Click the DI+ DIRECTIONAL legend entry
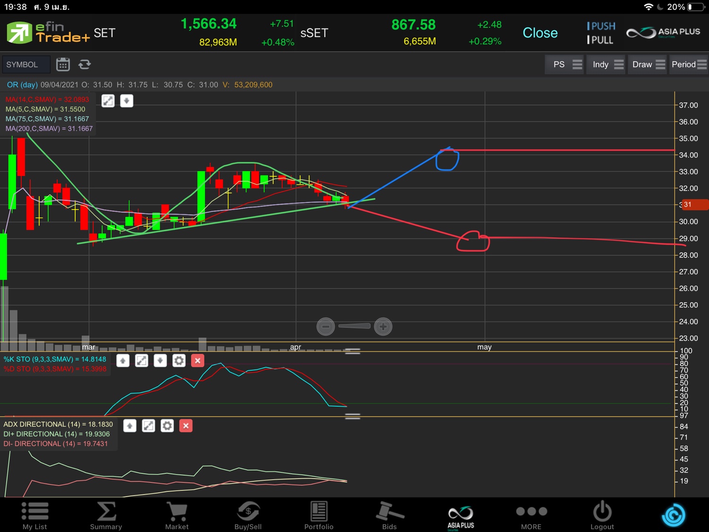This screenshot has width=709, height=532. [57, 434]
